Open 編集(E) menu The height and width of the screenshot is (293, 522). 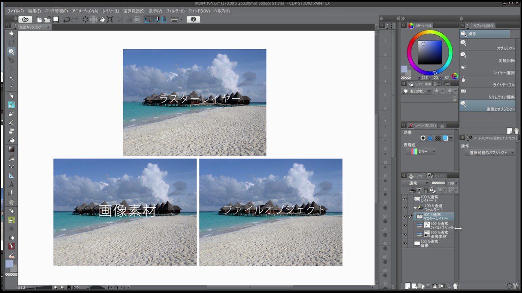(x=34, y=11)
